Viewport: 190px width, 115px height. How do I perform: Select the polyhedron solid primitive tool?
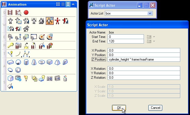point(18,70)
